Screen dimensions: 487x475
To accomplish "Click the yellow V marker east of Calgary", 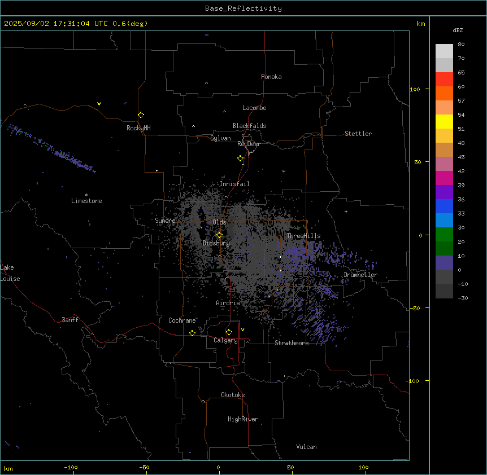I will point(242,329).
